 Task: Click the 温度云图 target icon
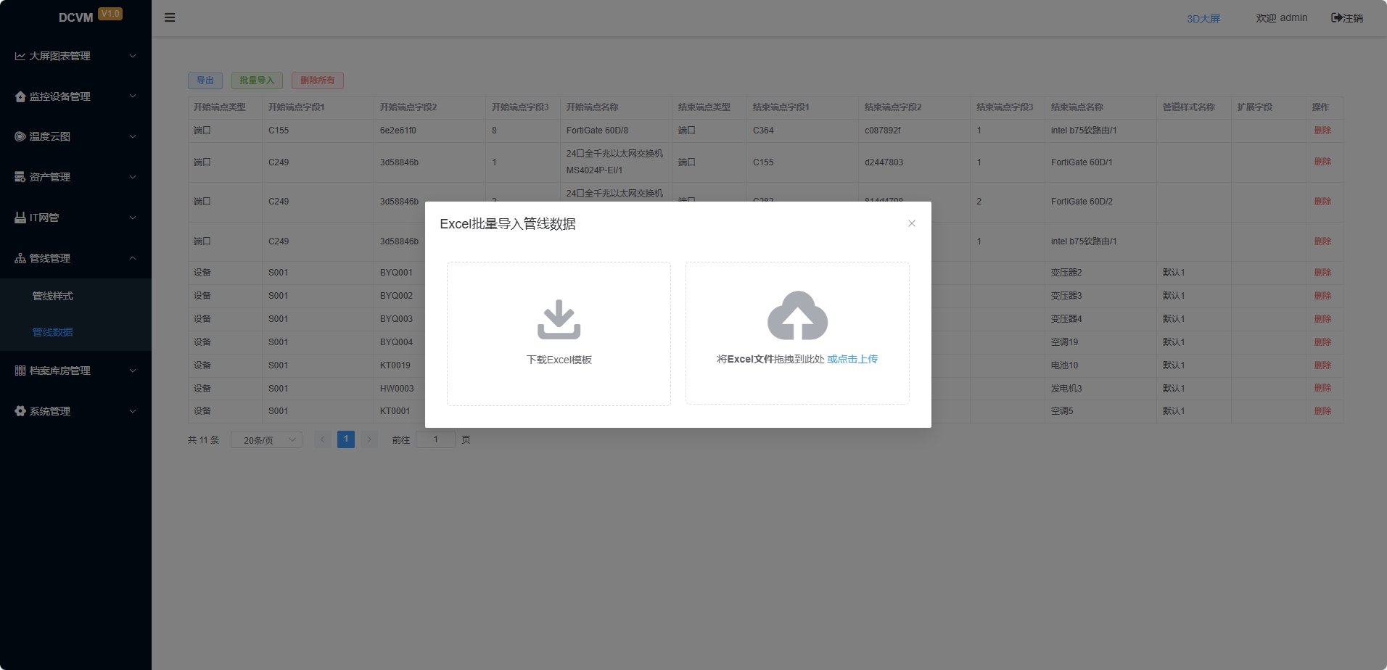[20, 136]
